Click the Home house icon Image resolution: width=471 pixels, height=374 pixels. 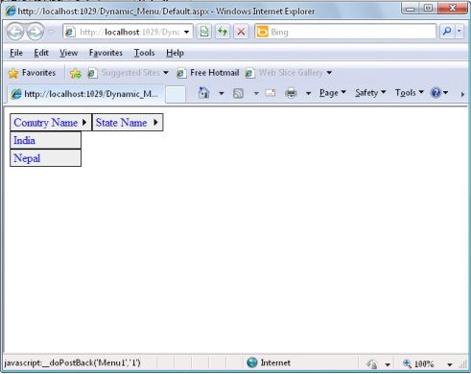[x=204, y=93]
